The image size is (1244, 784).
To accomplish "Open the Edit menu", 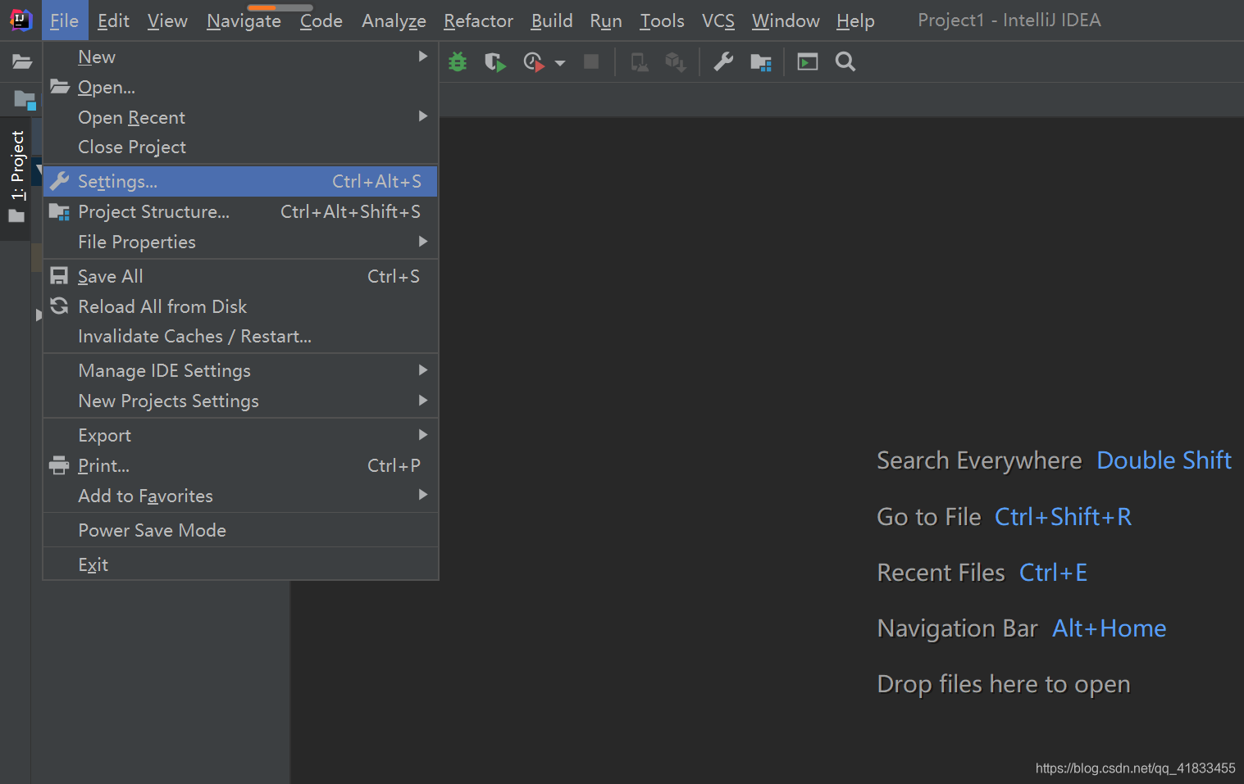I will click(x=113, y=20).
